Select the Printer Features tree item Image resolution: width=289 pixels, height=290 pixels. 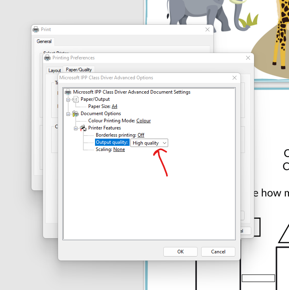(x=105, y=128)
